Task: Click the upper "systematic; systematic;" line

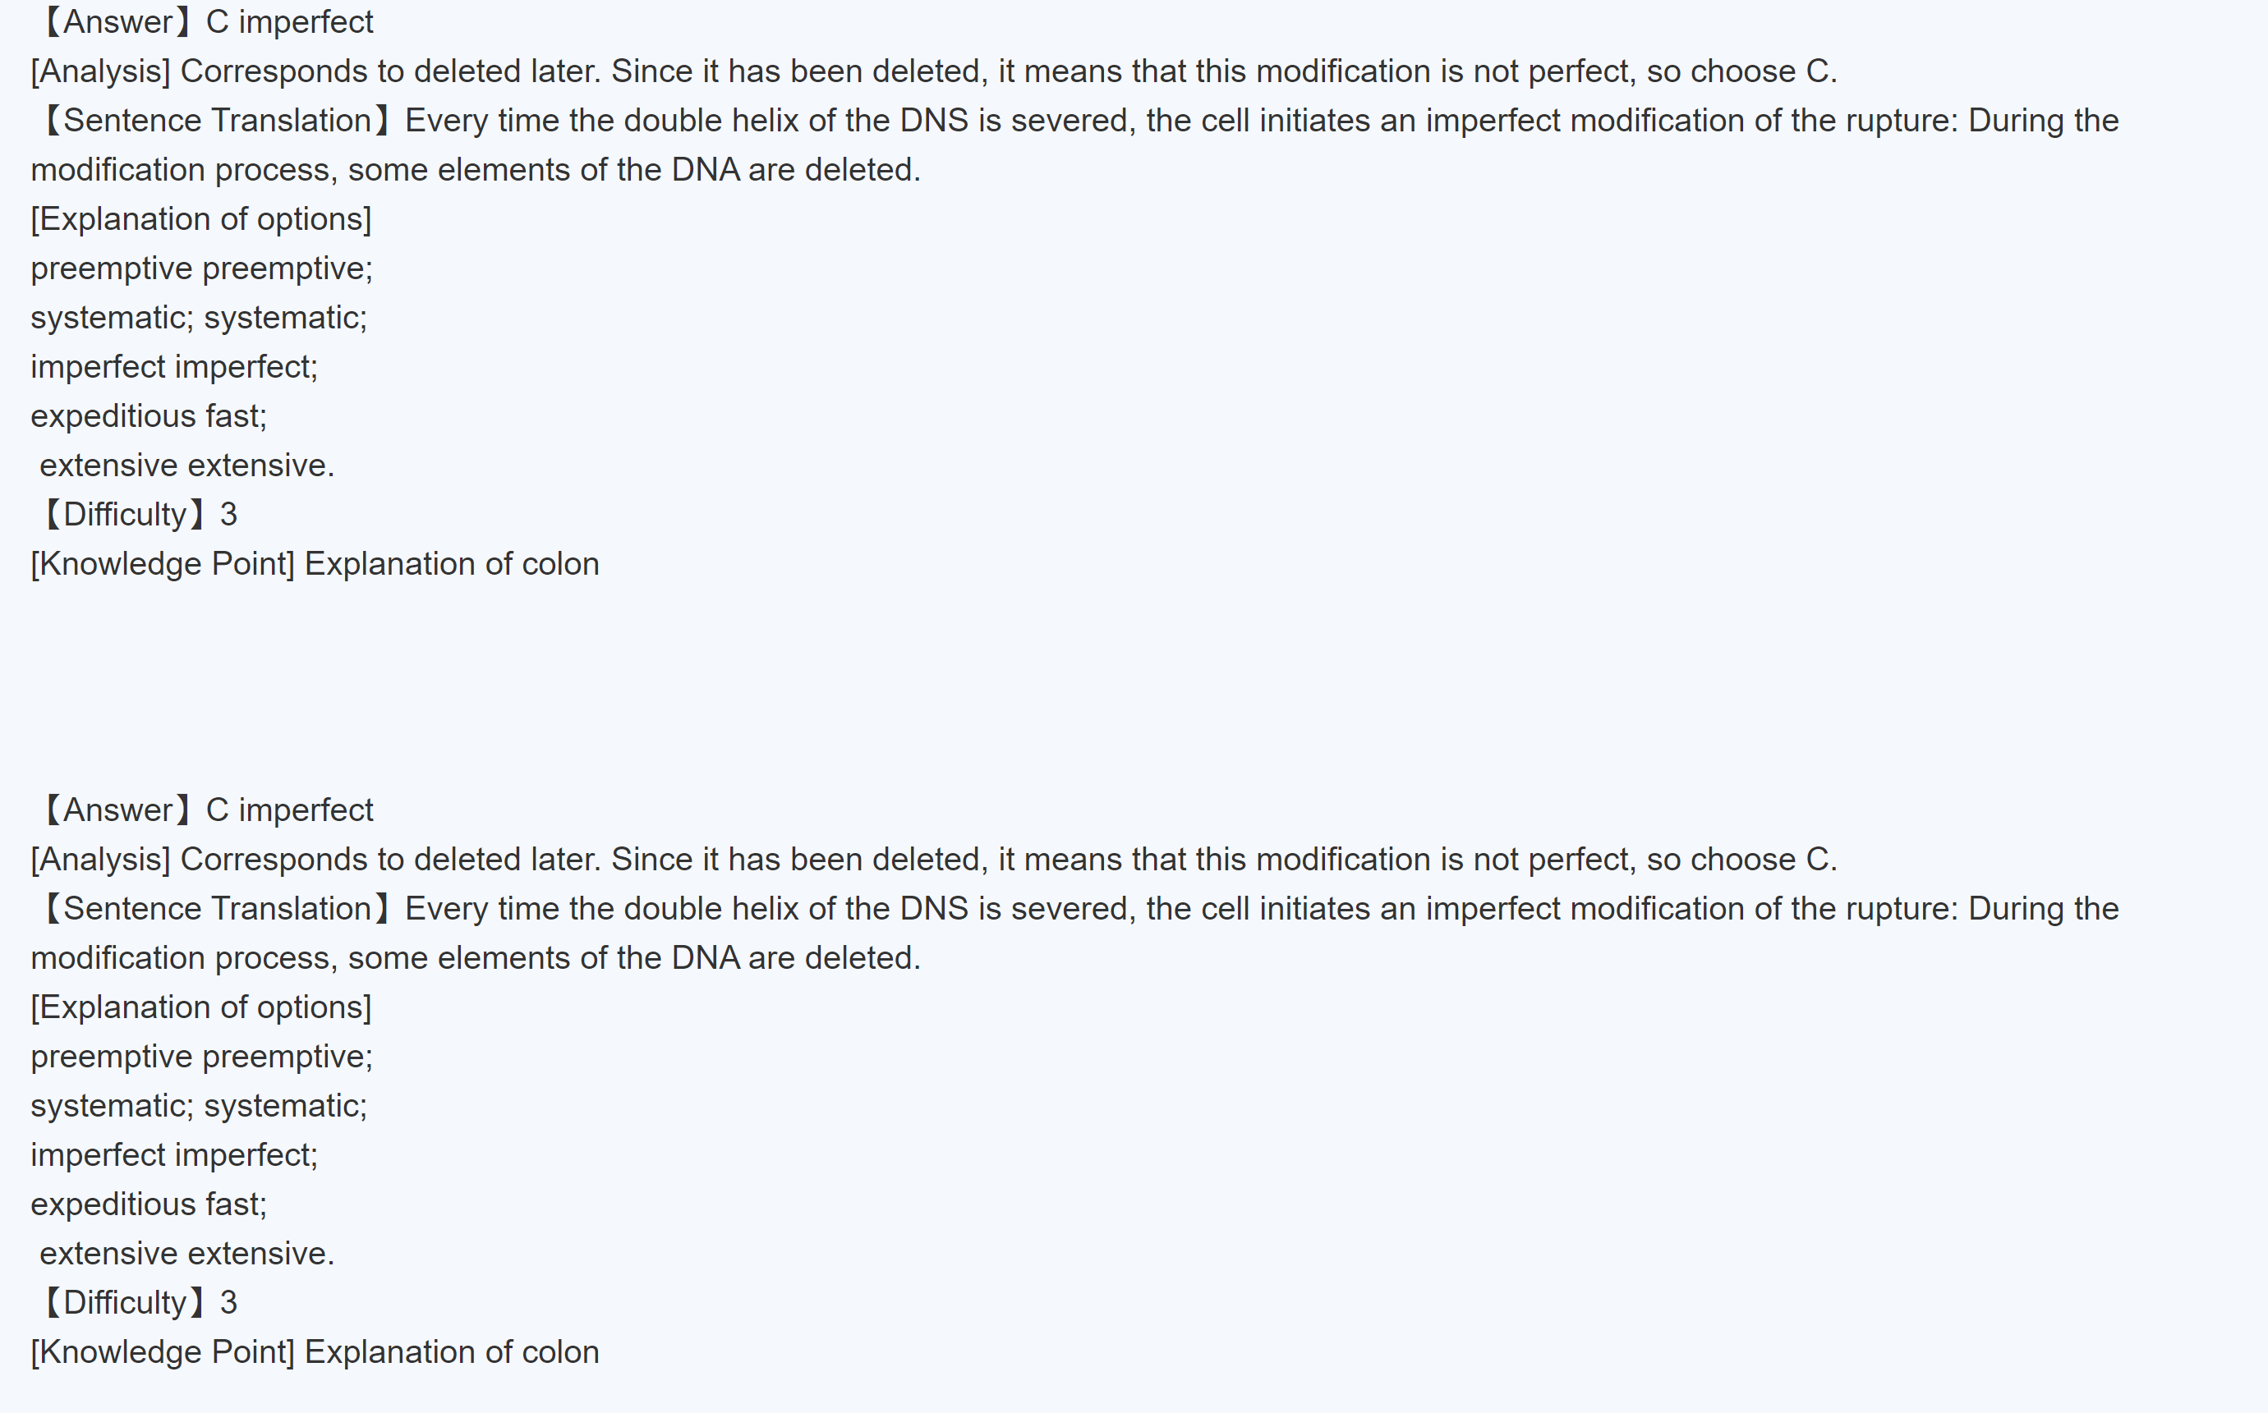Action: (x=198, y=318)
